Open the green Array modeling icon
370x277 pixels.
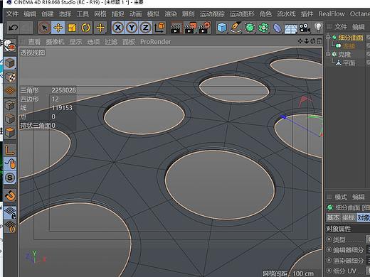click(x=263, y=28)
